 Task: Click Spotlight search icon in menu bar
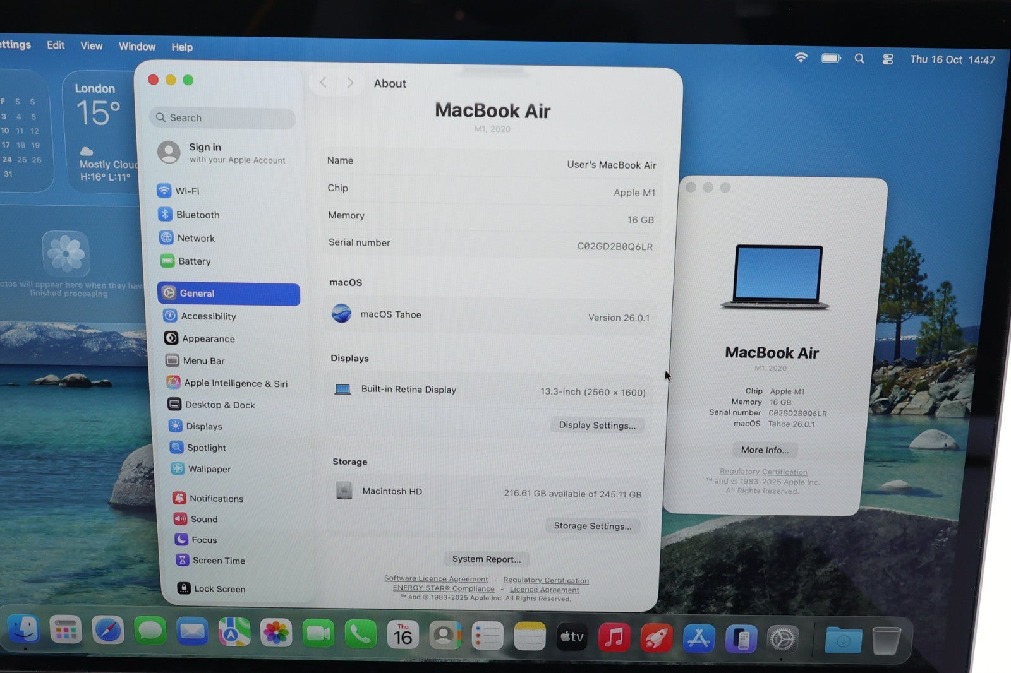pyautogui.click(x=859, y=59)
